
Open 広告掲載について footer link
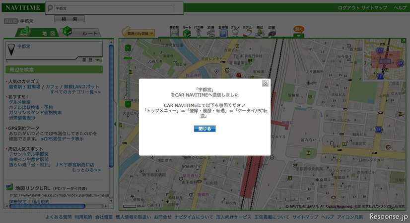pos(272,217)
